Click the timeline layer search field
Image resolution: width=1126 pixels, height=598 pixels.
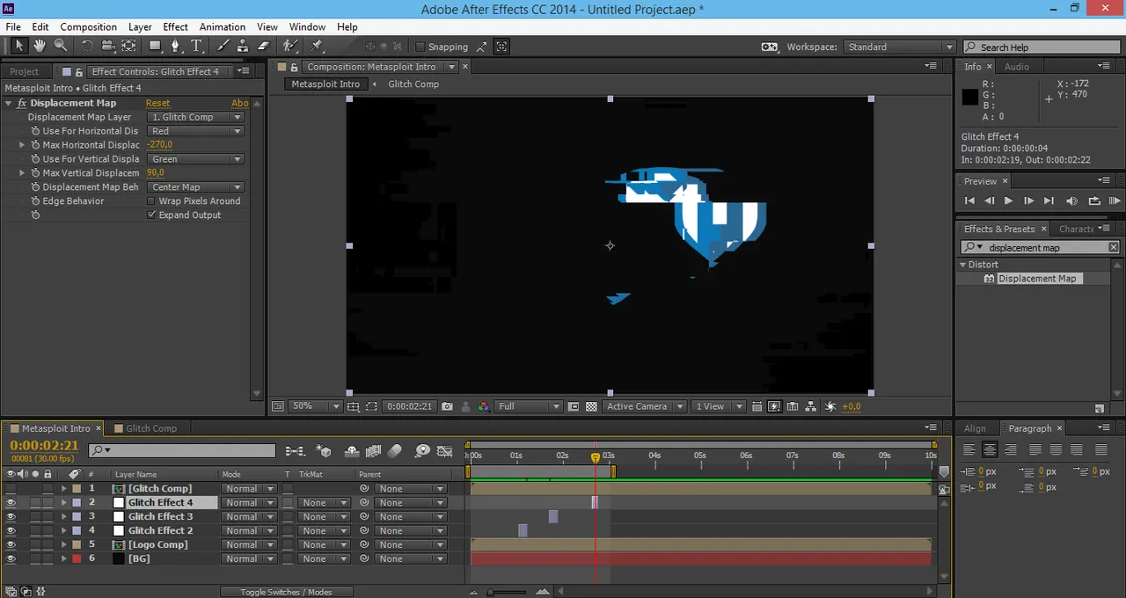[x=182, y=450]
